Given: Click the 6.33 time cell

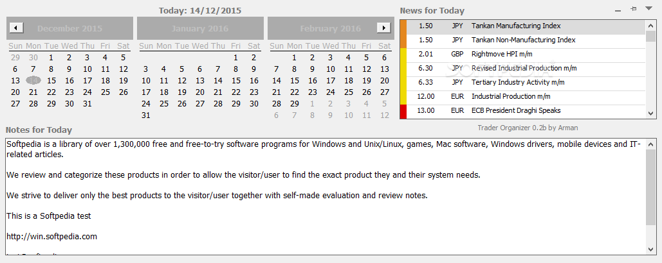Looking at the screenshot, I should pyautogui.click(x=426, y=83).
